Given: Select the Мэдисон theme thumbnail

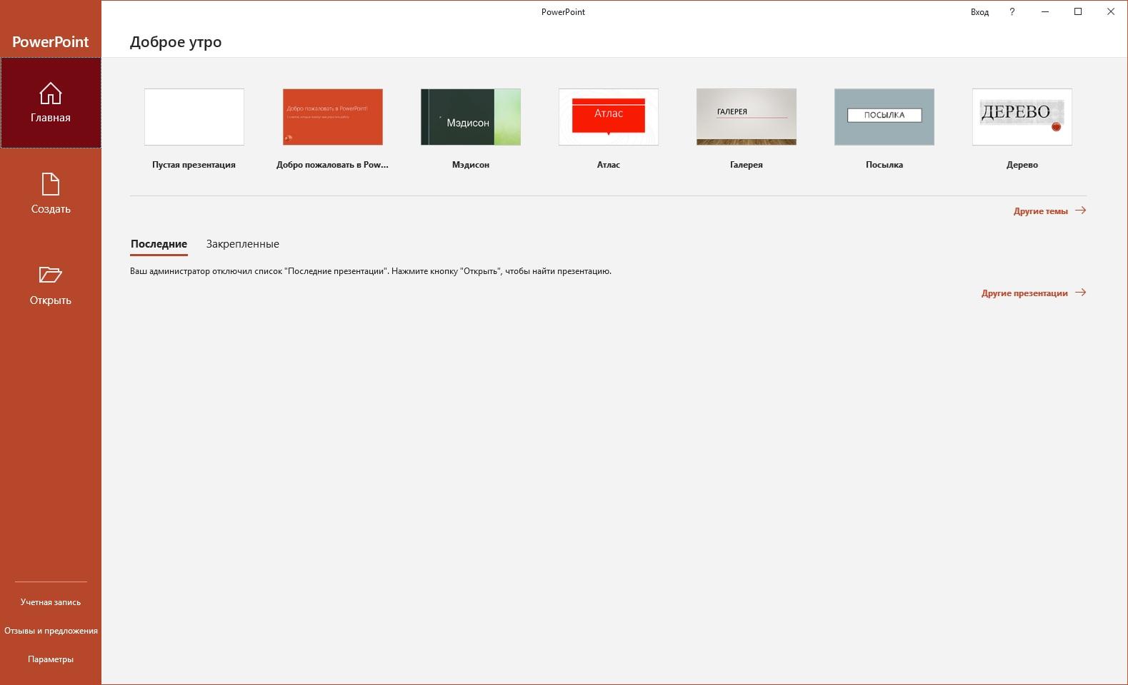Looking at the screenshot, I should [x=470, y=117].
